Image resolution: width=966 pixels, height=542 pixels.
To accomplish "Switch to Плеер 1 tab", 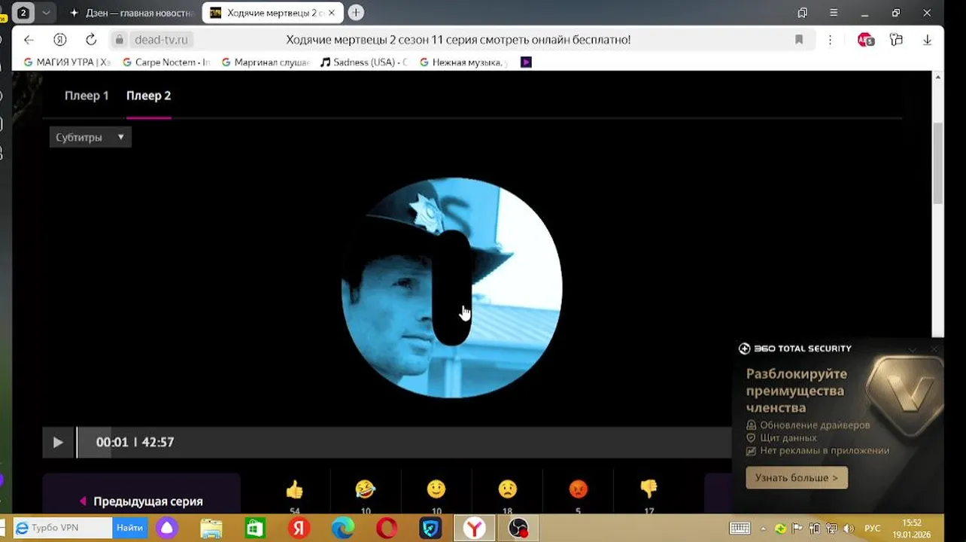I will (87, 96).
